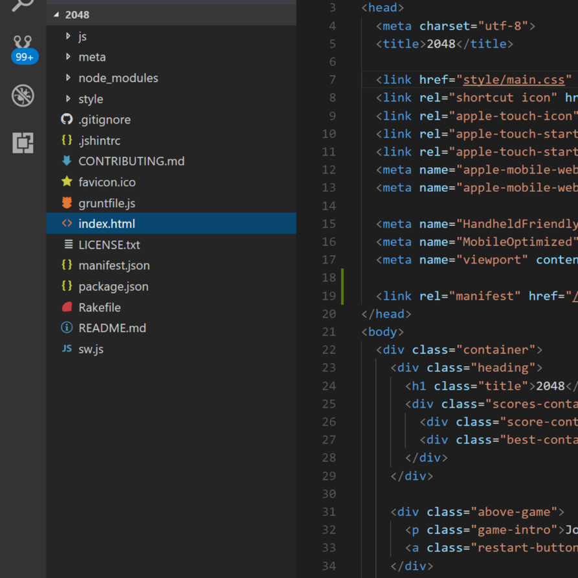
Task: Open sw.js from file list
Action: pyautogui.click(x=91, y=349)
